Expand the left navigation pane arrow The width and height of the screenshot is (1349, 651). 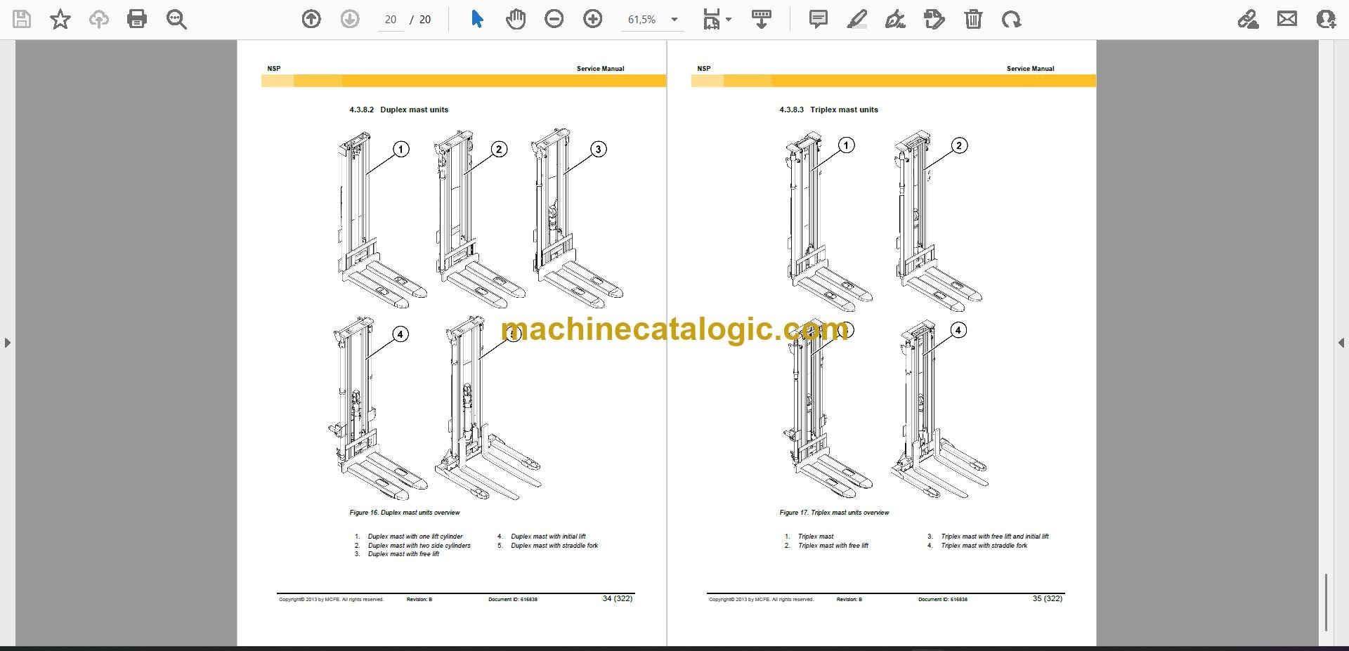7,343
